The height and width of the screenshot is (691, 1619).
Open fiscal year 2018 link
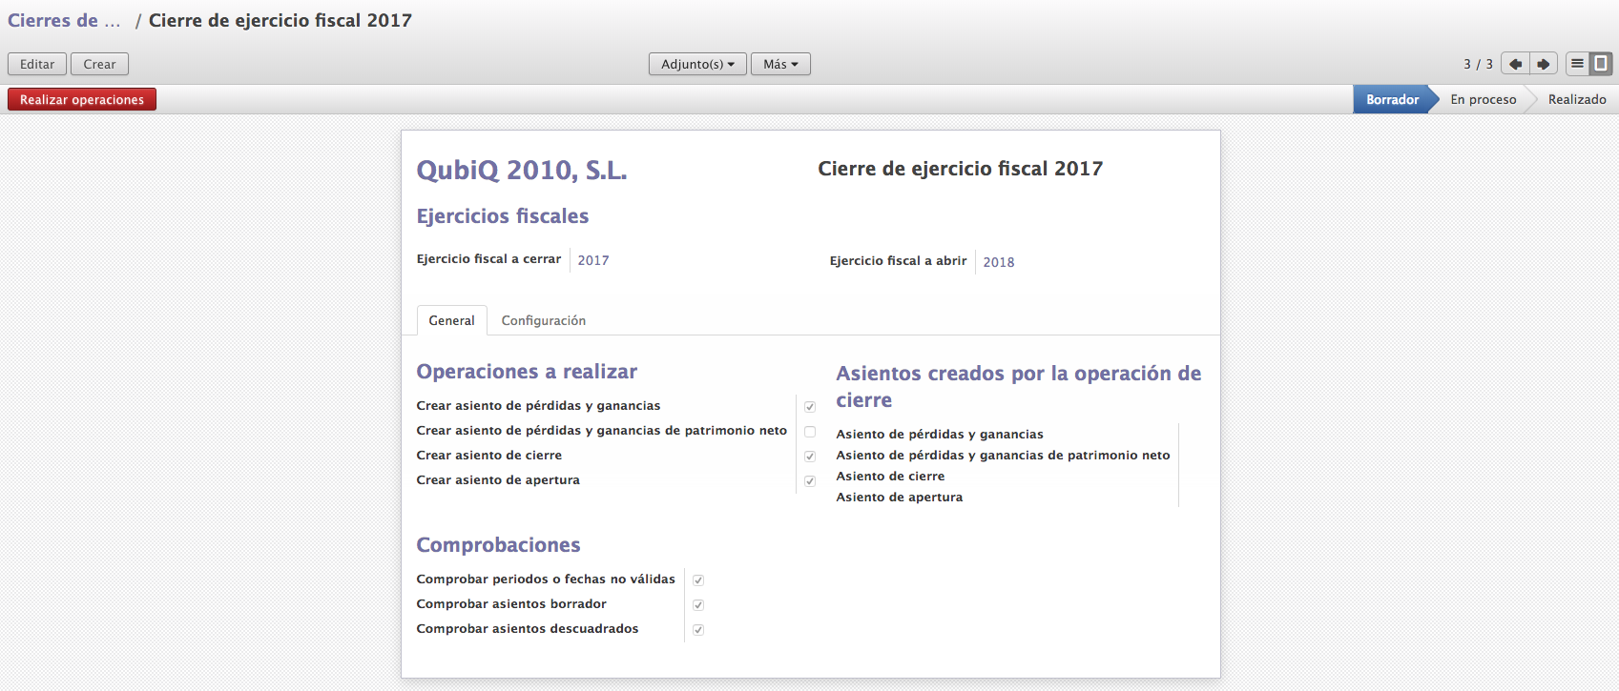pyautogui.click(x=999, y=262)
